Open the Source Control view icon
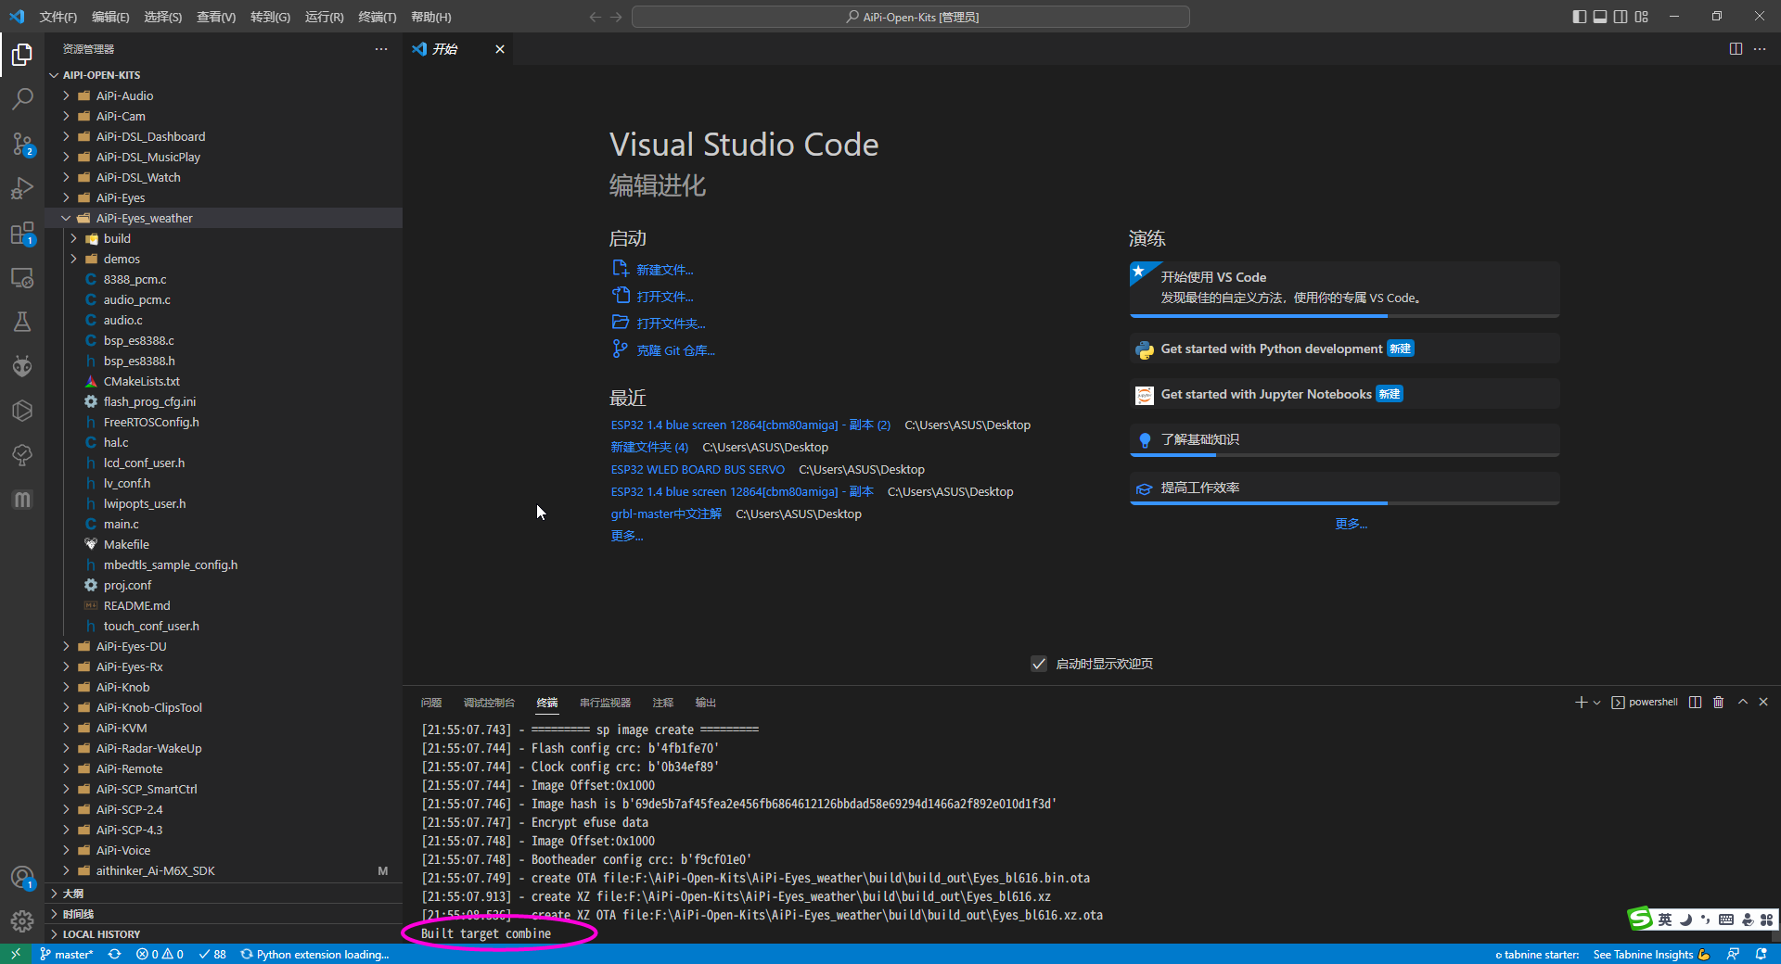The width and height of the screenshot is (1781, 964). coord(22,144)
